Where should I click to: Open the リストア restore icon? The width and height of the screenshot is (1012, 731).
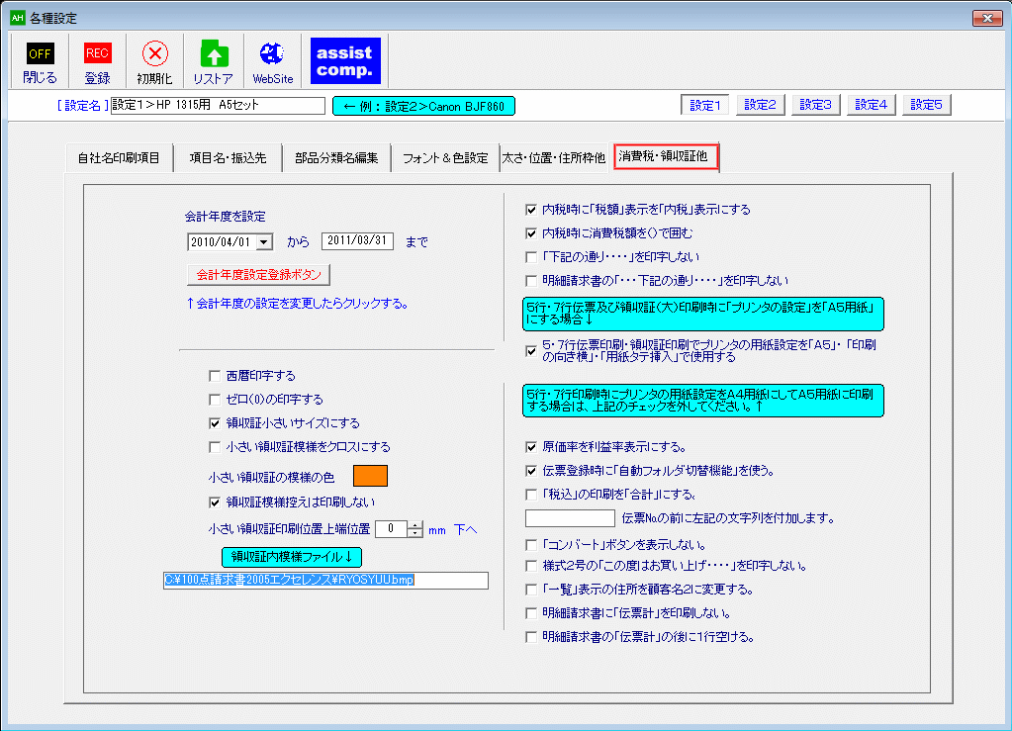(214, 62)
